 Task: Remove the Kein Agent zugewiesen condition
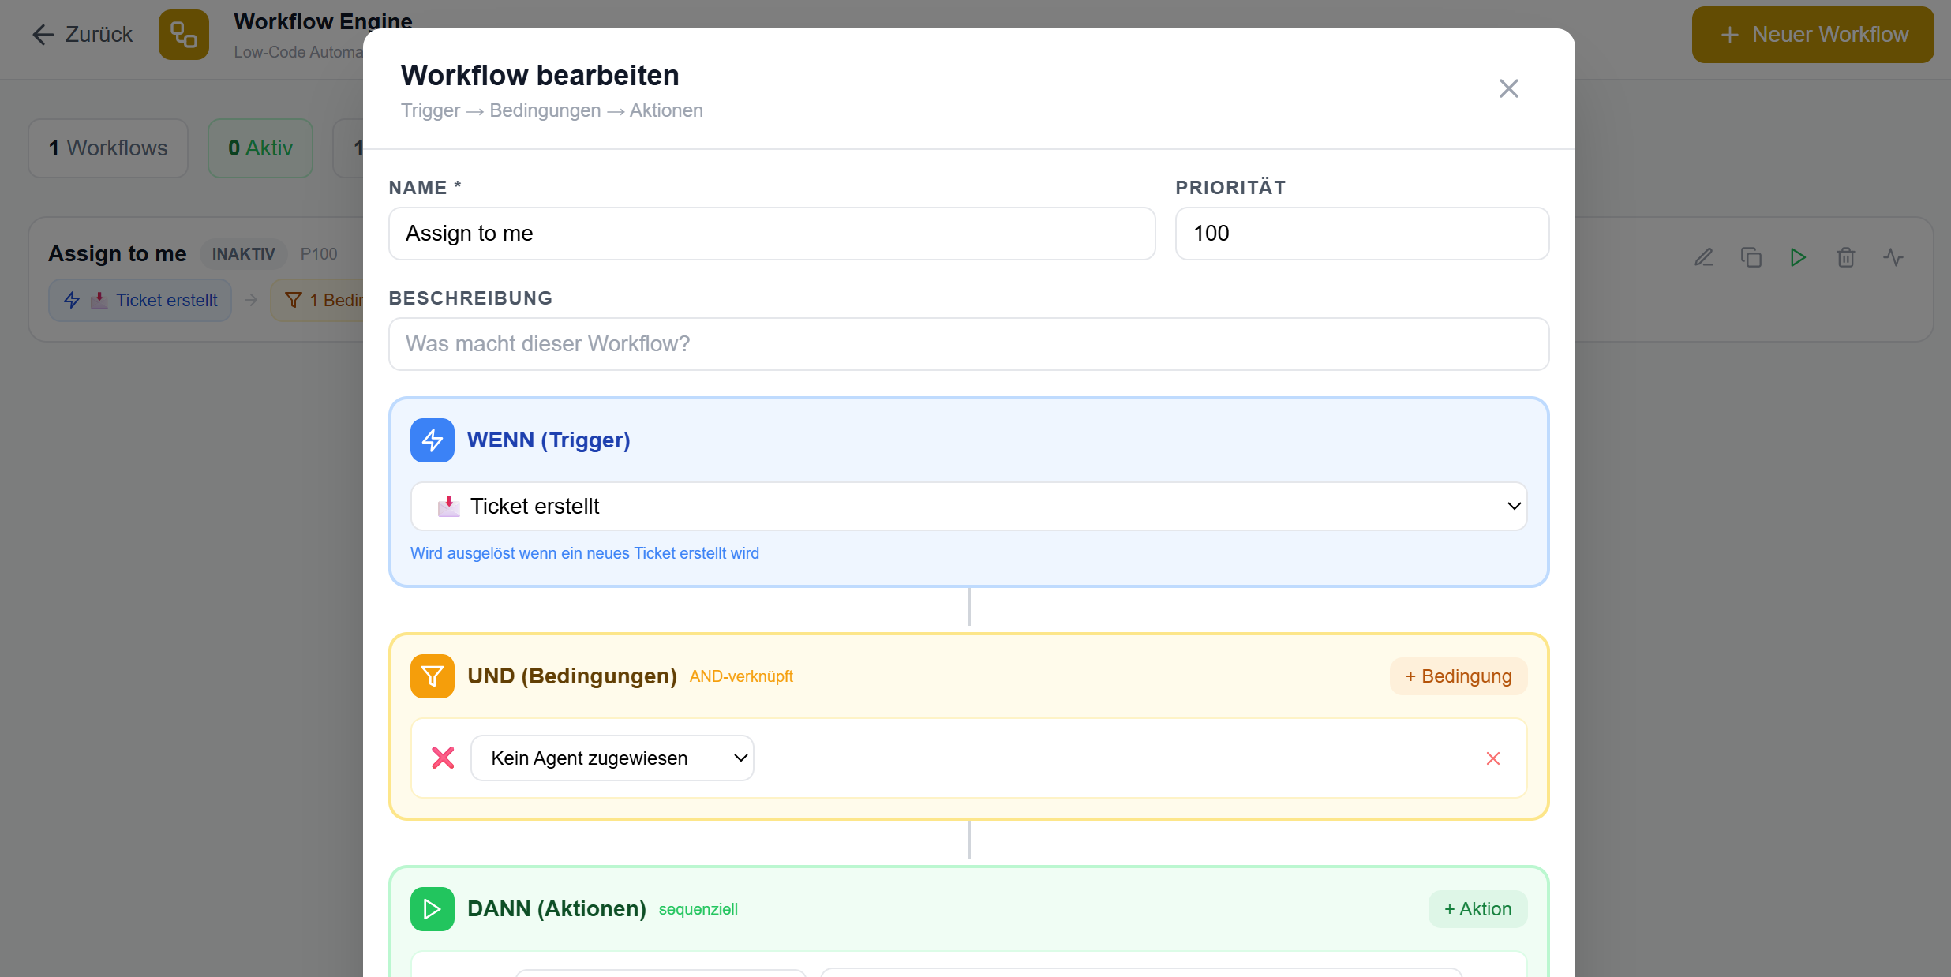click(1492, 758)
